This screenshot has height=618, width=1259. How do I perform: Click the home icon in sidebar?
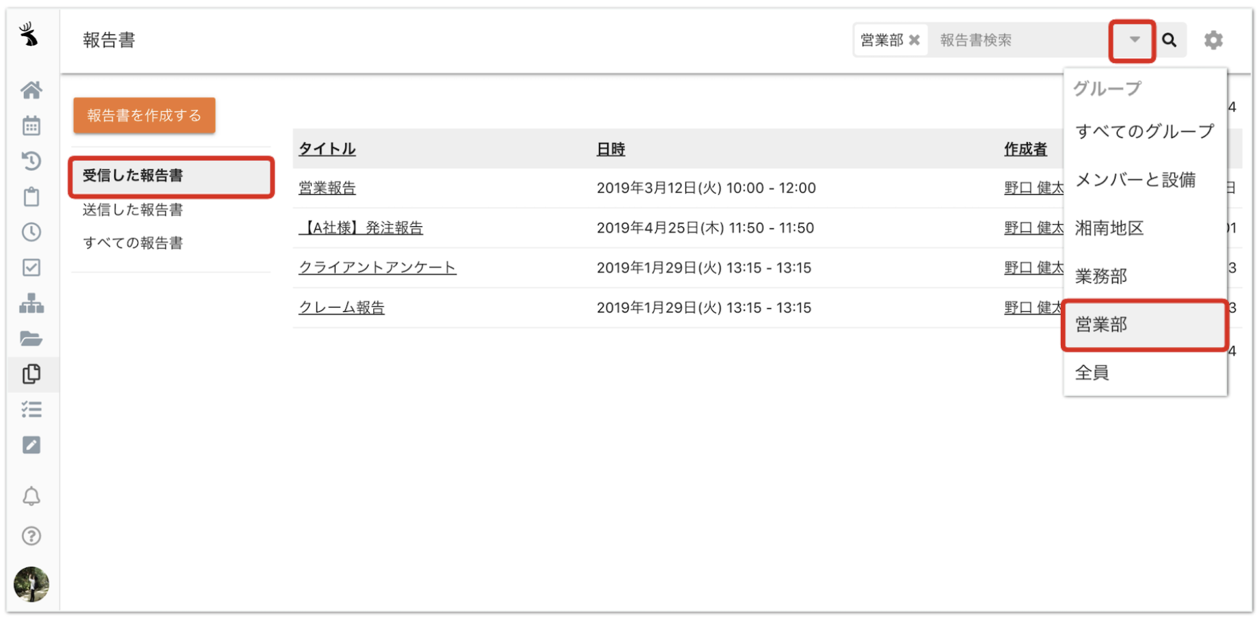click(31, 90)
